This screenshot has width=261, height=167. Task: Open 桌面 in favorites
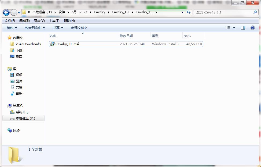pos(19,56)
